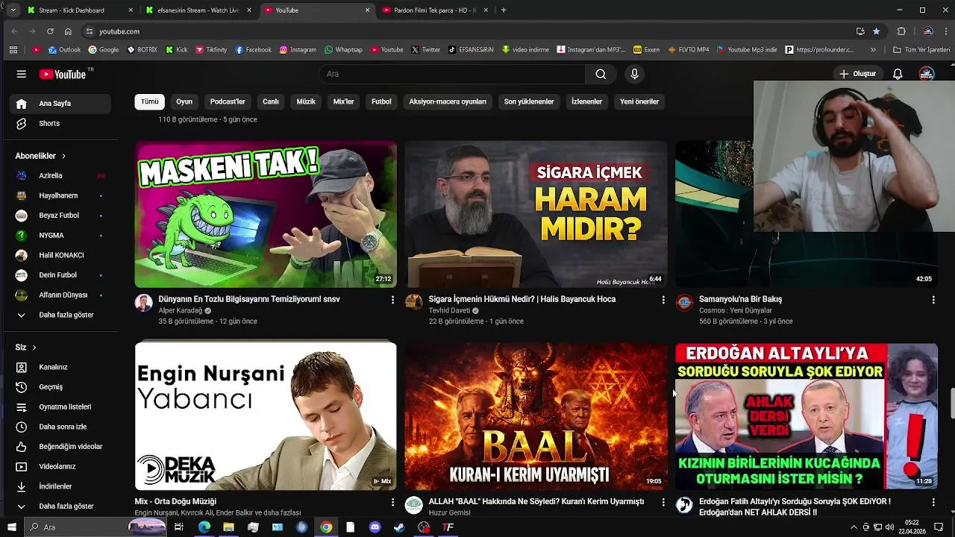The image size is (955, 537).
Task: Open the Tevhid Daveti channel link
Action: [x=449, y=311]
